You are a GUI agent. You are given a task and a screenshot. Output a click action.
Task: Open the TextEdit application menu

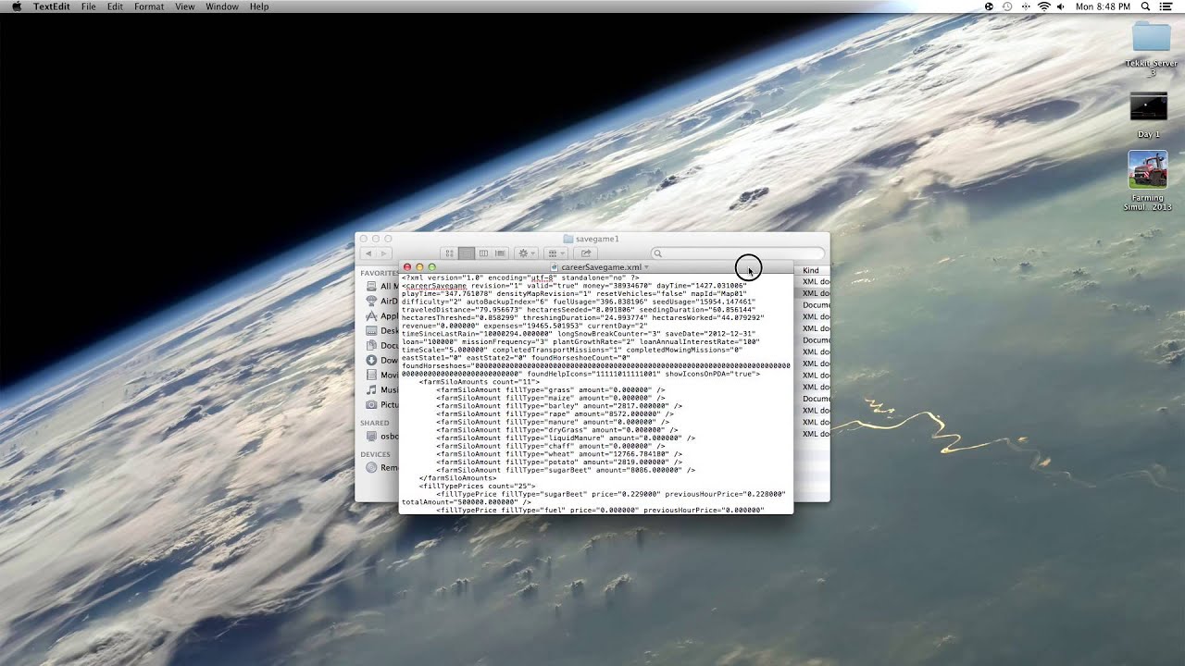(52, 6)
